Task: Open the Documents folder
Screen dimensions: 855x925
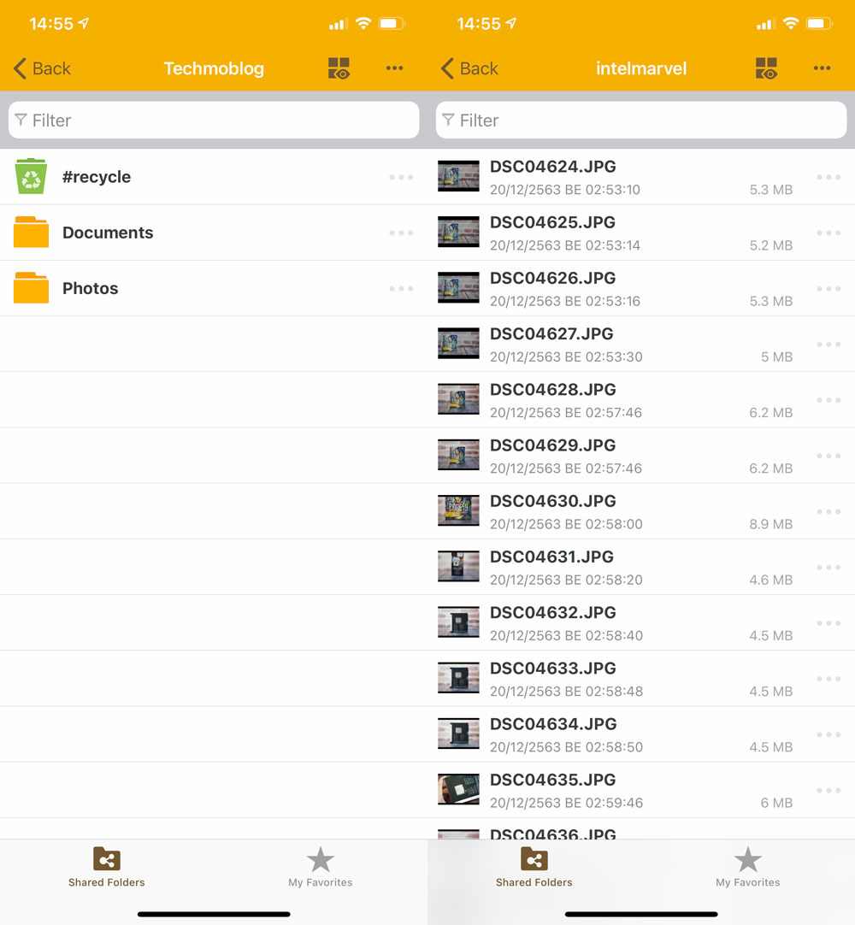Action: coord(107,233)
